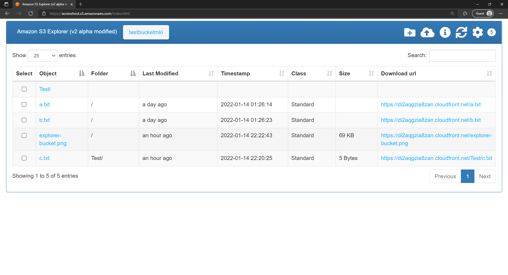The image size is (508, 275).
Task: Tick the a.txt row checkbox
Action: coord(24,104)
